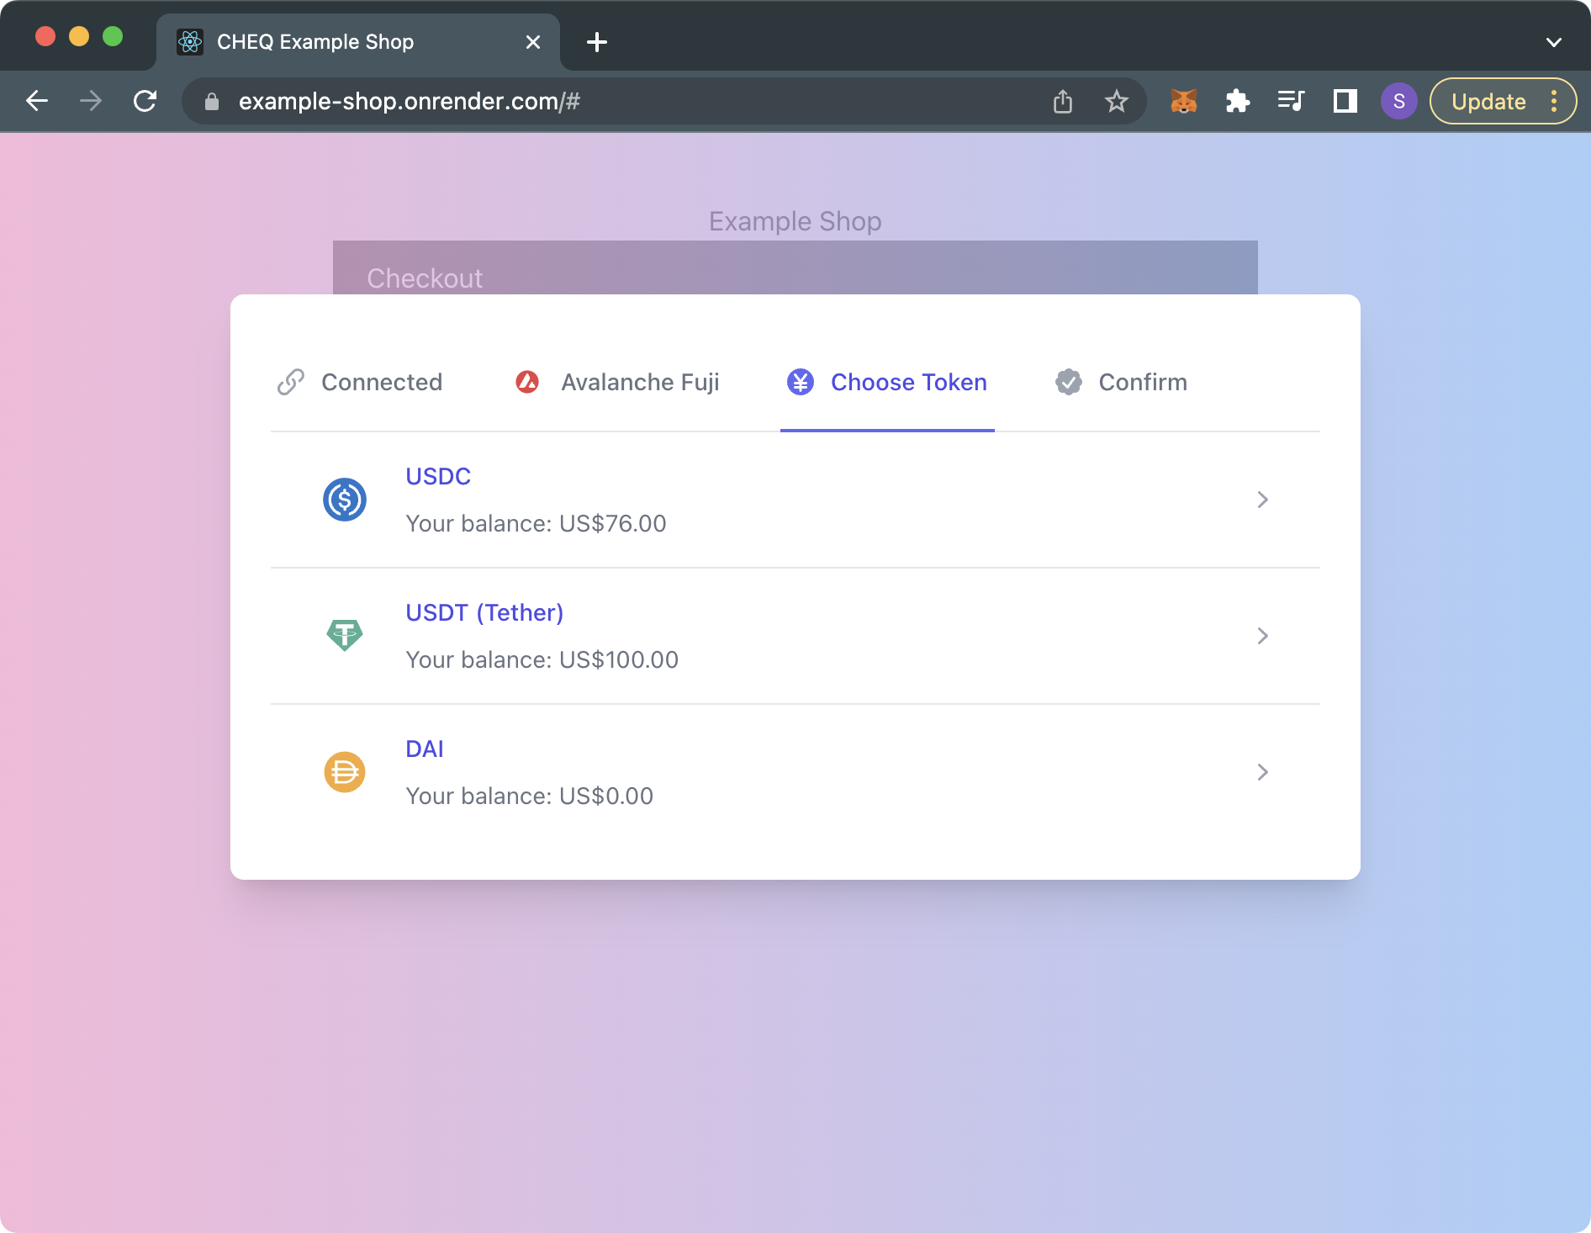Viewport: 1591px width, 1233px height.
Task: Open the profile avatar labeled S
Action: click(x=1398, y=102)
